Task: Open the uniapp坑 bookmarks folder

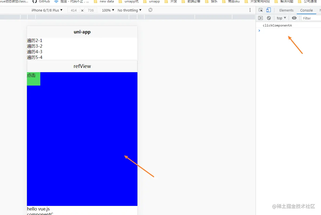Action: click(x=129, y=1)
